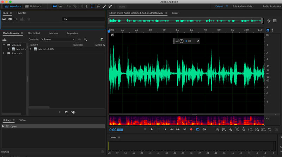Open the Levels panel menu
282x157 pixels.
point(119,138)
